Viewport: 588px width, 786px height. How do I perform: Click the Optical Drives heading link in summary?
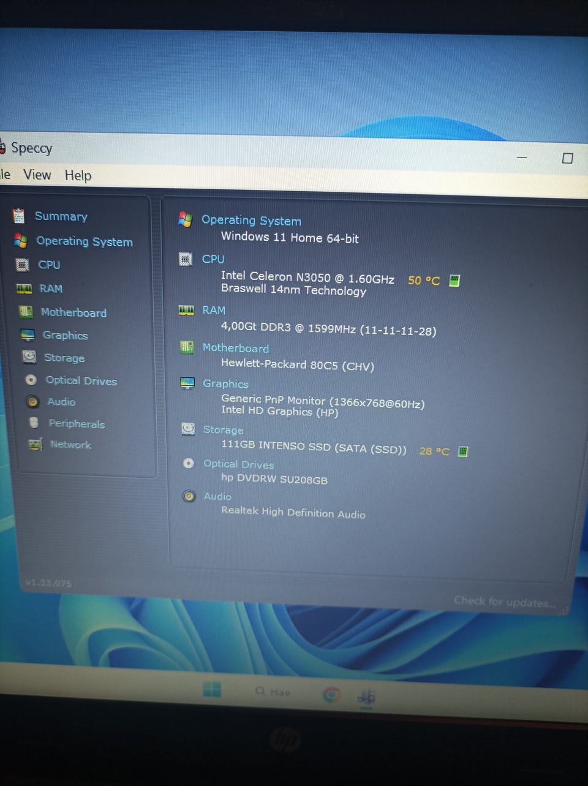pos(239,464)
